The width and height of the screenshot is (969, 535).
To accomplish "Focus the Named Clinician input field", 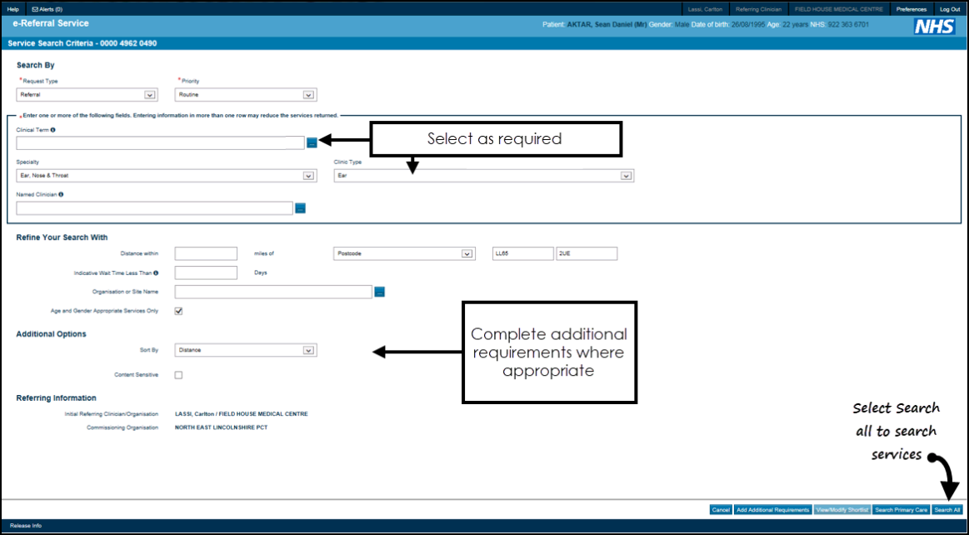I will pyautogui.click(x=154, y=208).
